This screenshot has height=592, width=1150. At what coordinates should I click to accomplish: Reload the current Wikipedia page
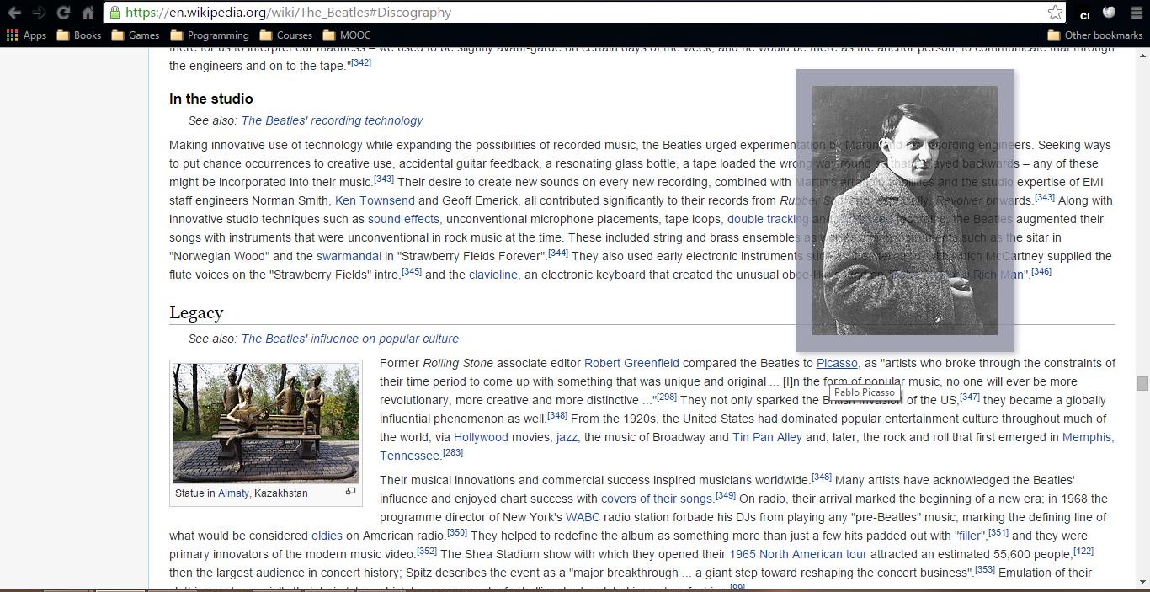click(x=63, y=13)
